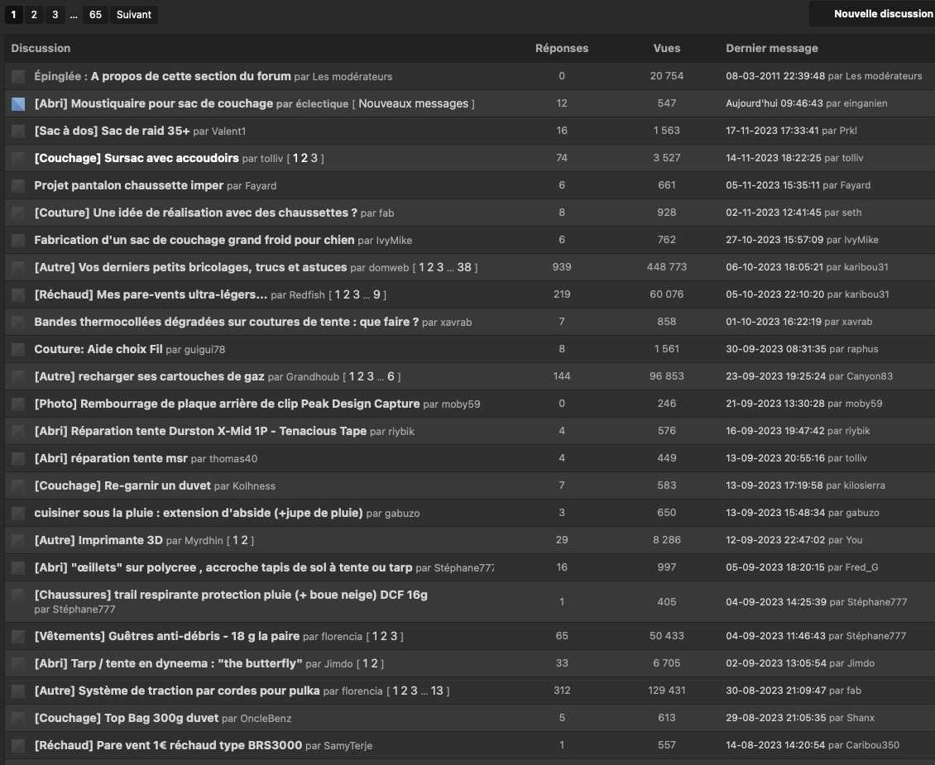This screenshot has height=765, width=935.
Task: Click status icon beside Top Bag 300g duvet
Action: 18,719
